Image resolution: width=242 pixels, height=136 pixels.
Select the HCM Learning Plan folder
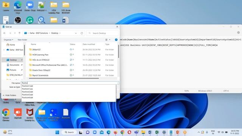click(x=40, y=55)
